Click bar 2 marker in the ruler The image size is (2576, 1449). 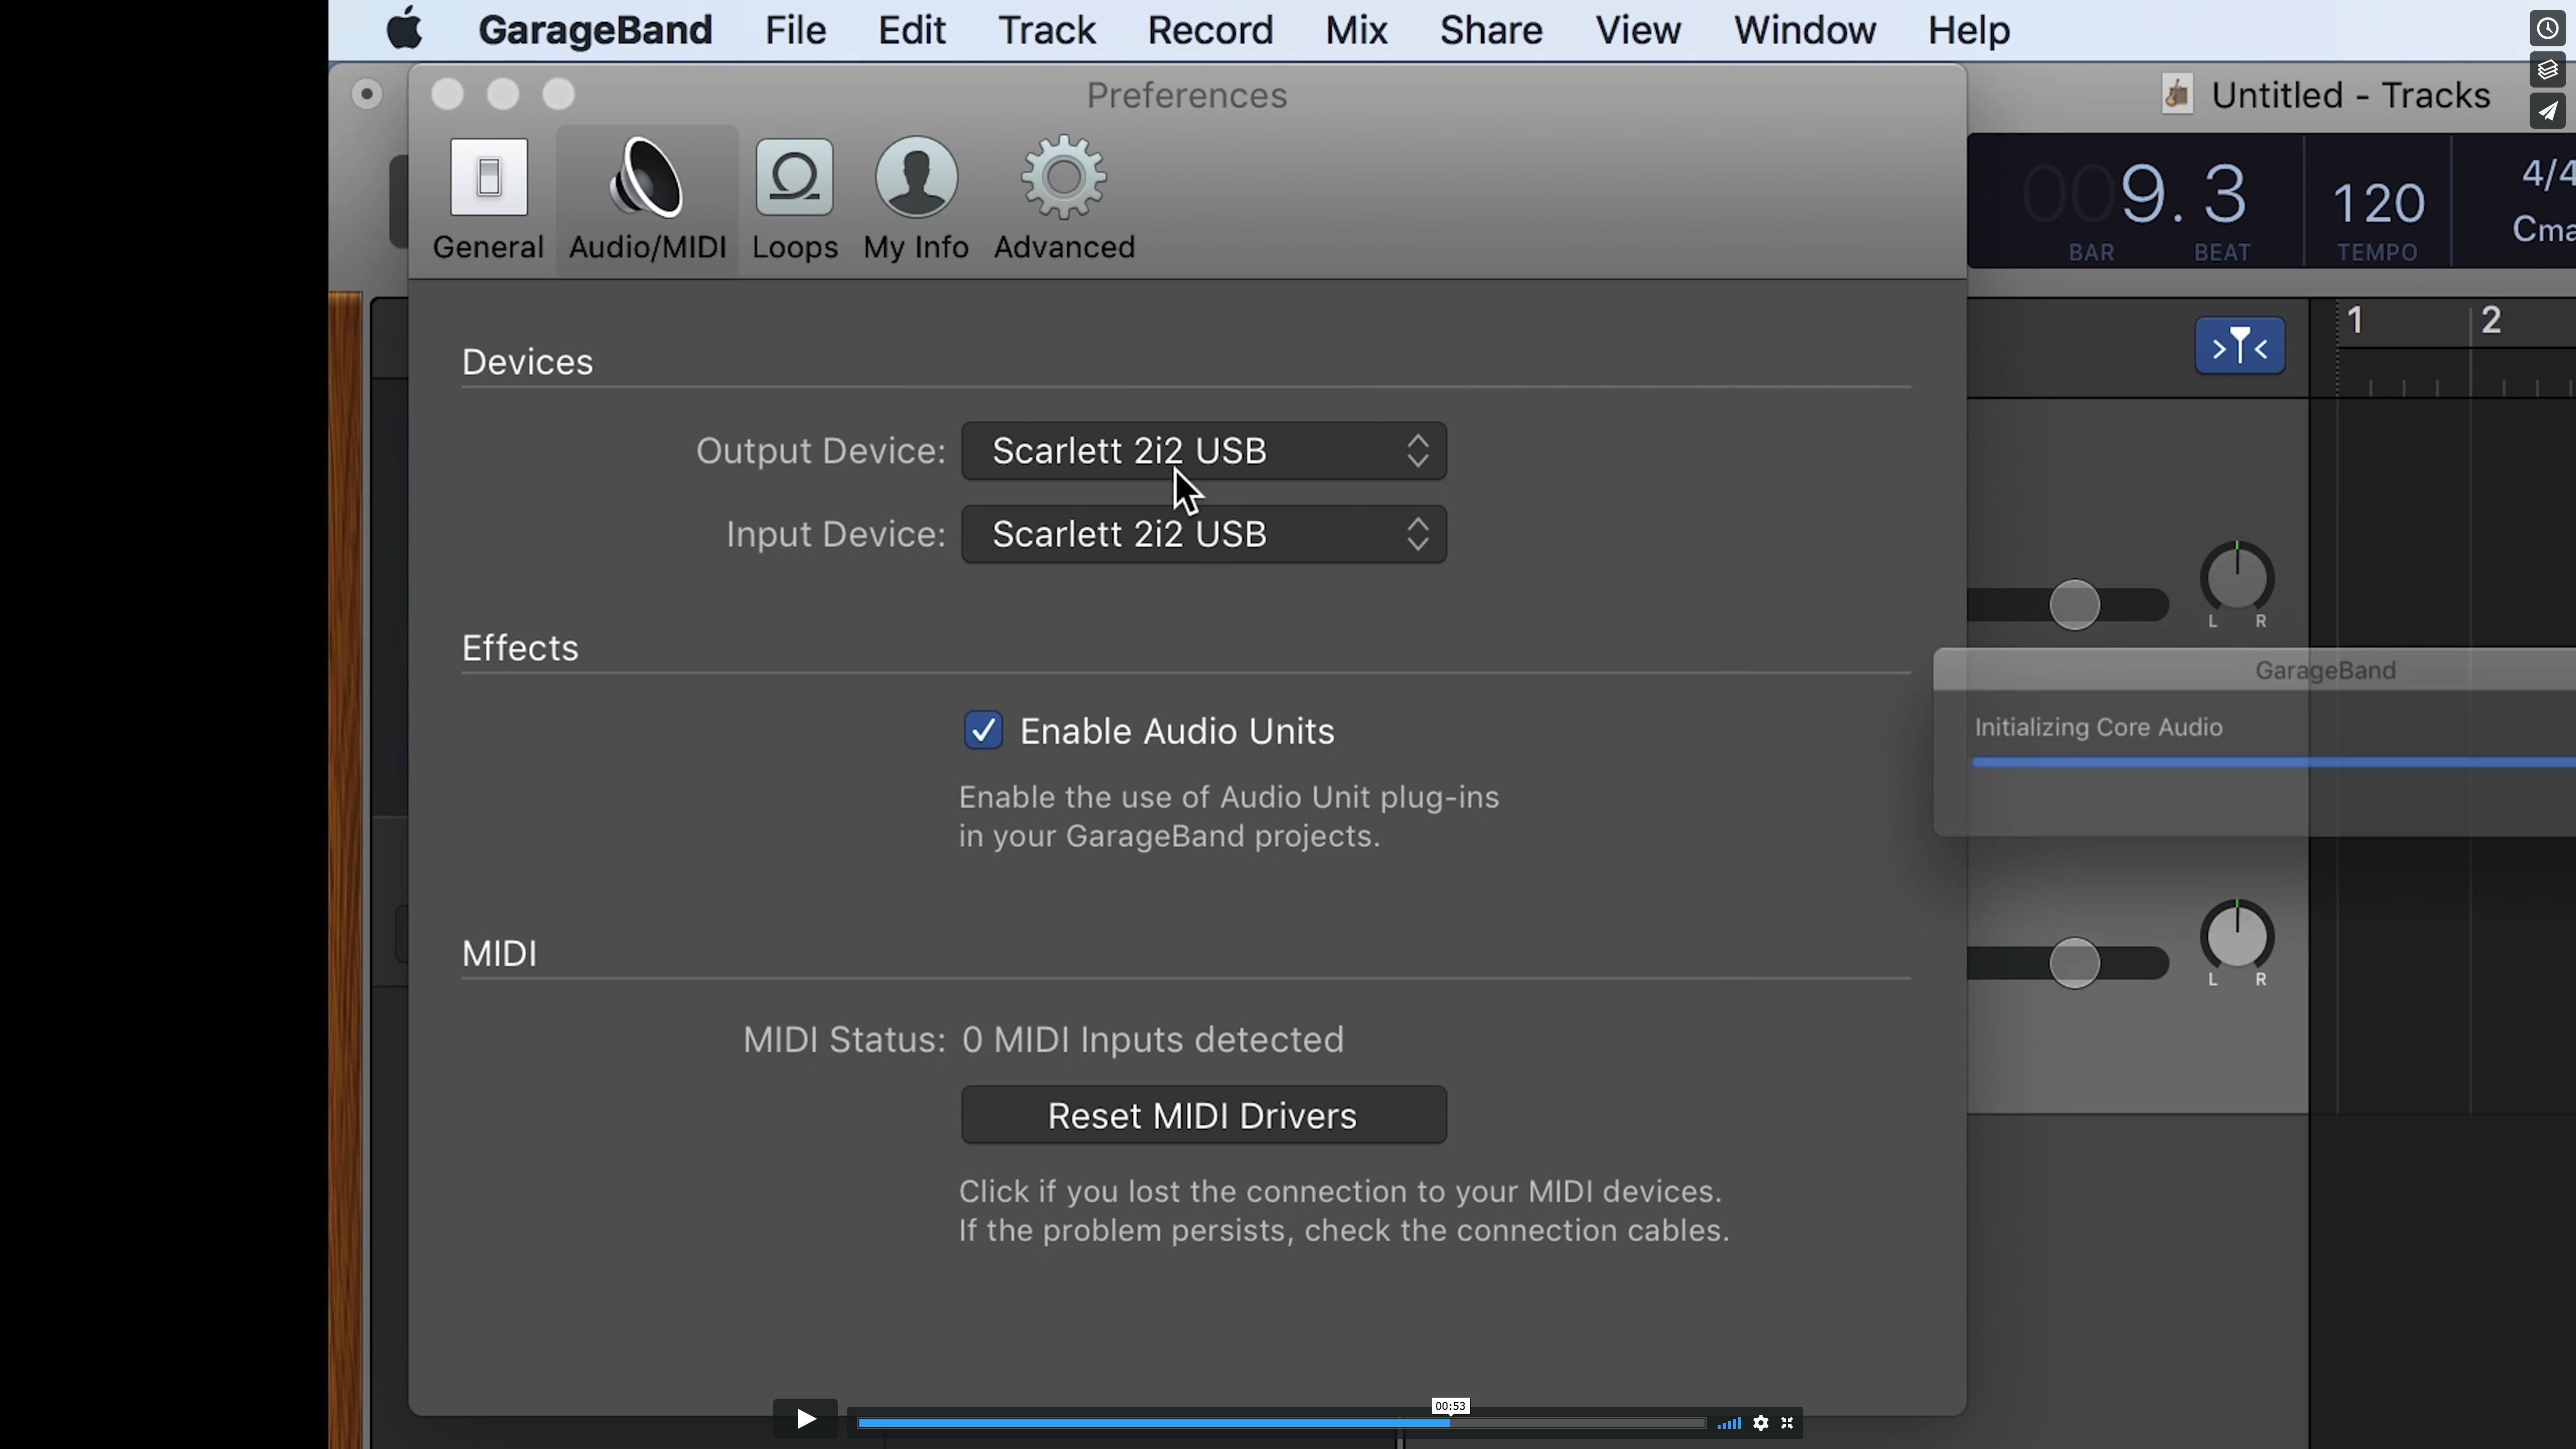point(2491,321)
